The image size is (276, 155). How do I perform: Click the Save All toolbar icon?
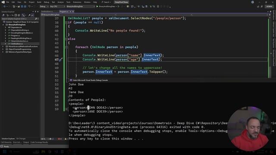(x=25, y=6)
